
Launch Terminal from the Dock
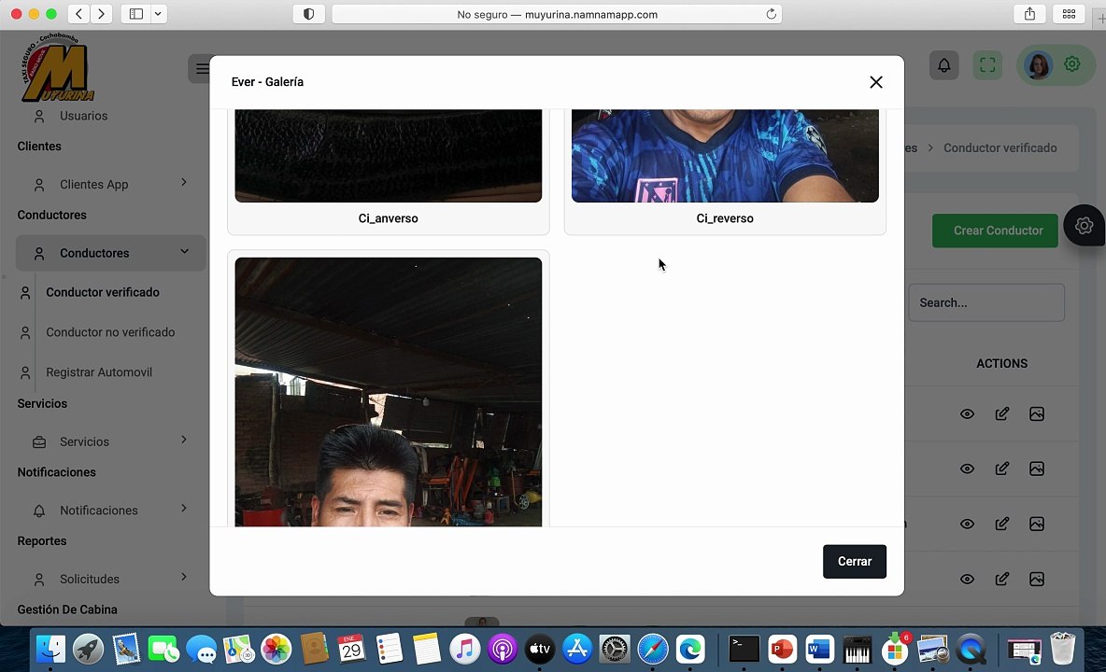(x=744, y=649)
